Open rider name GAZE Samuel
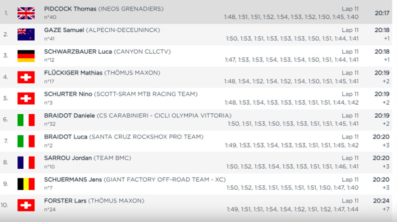The height and width of the screenshot is (222, 397). click(x=64, y=30)
